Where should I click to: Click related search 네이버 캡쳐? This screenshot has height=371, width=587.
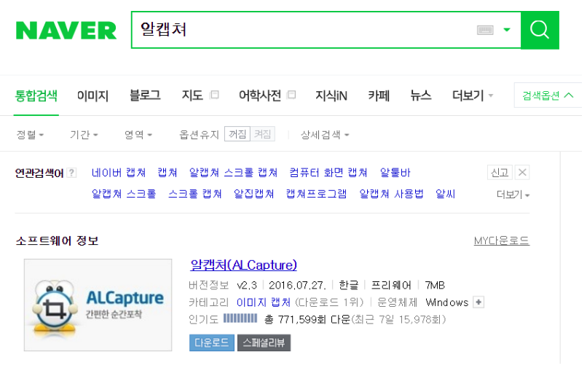click(x=119, y=173)
